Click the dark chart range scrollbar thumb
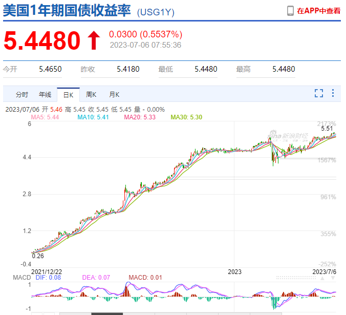This screenshot has height=315, width=346. tap(106, 313)
